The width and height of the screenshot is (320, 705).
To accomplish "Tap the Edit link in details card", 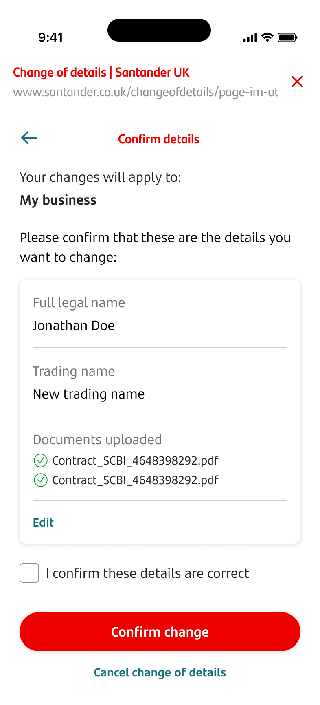I will pyautogui.click(x=43, y=522).
